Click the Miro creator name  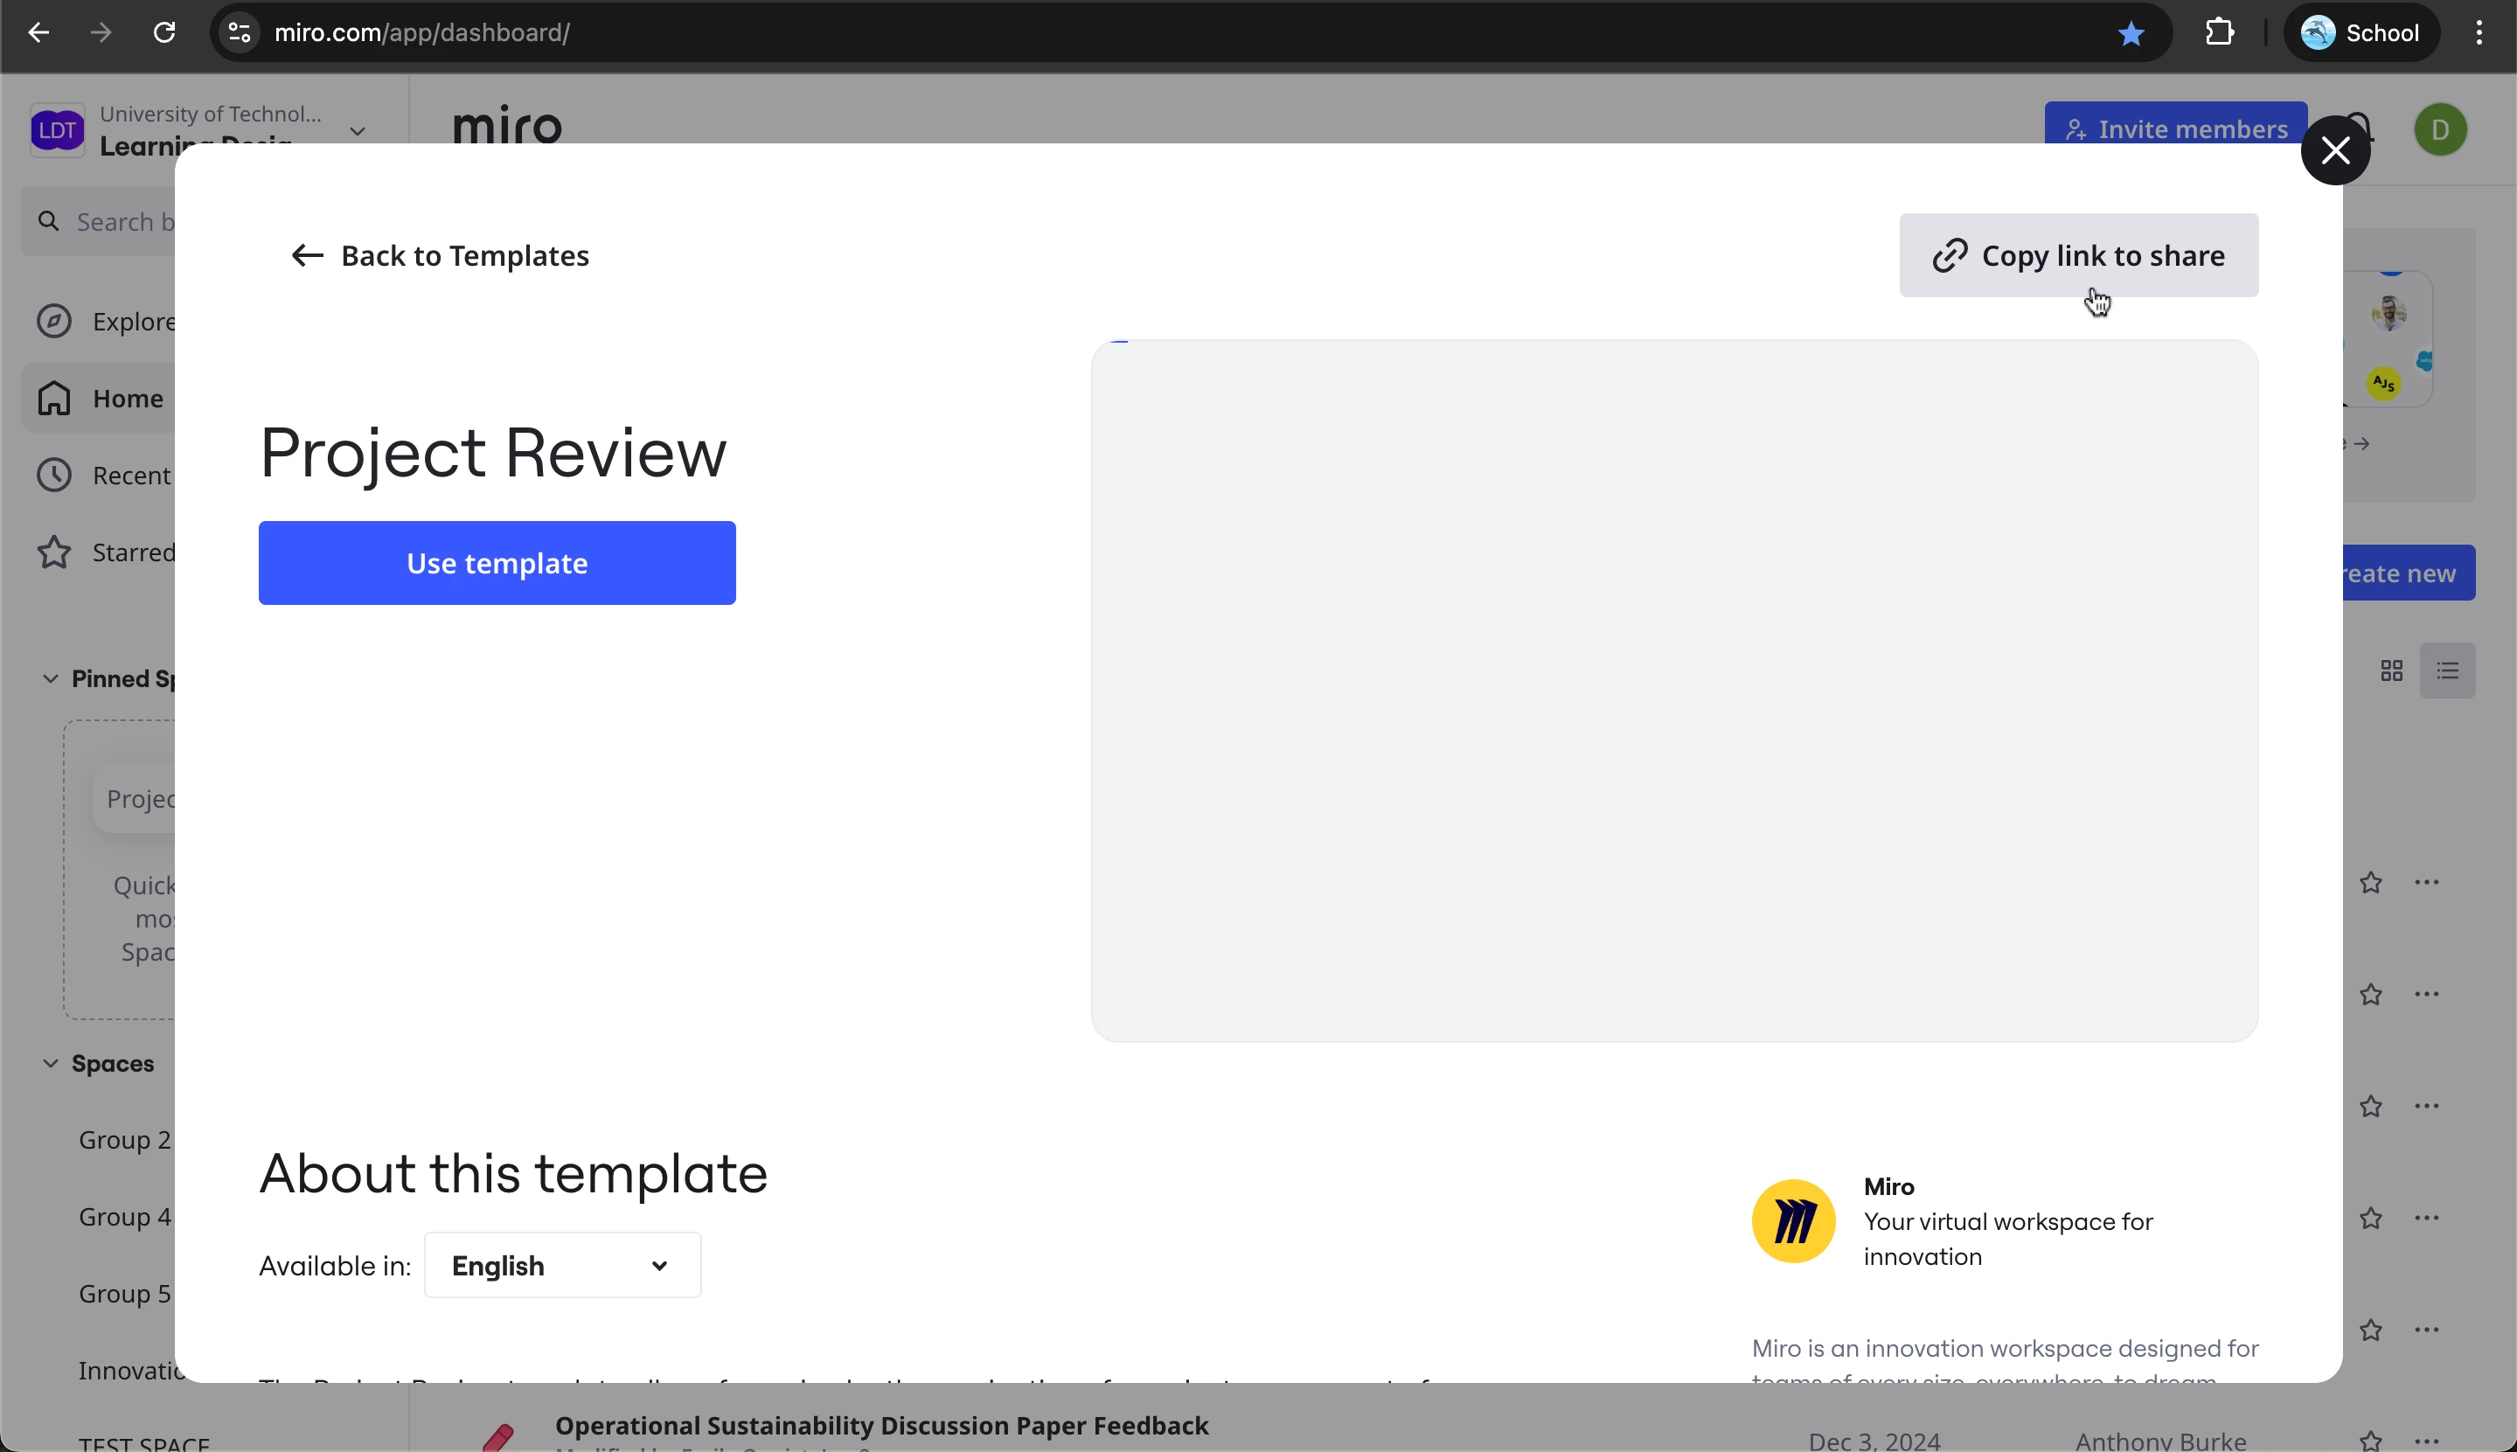point(1888,1187)
